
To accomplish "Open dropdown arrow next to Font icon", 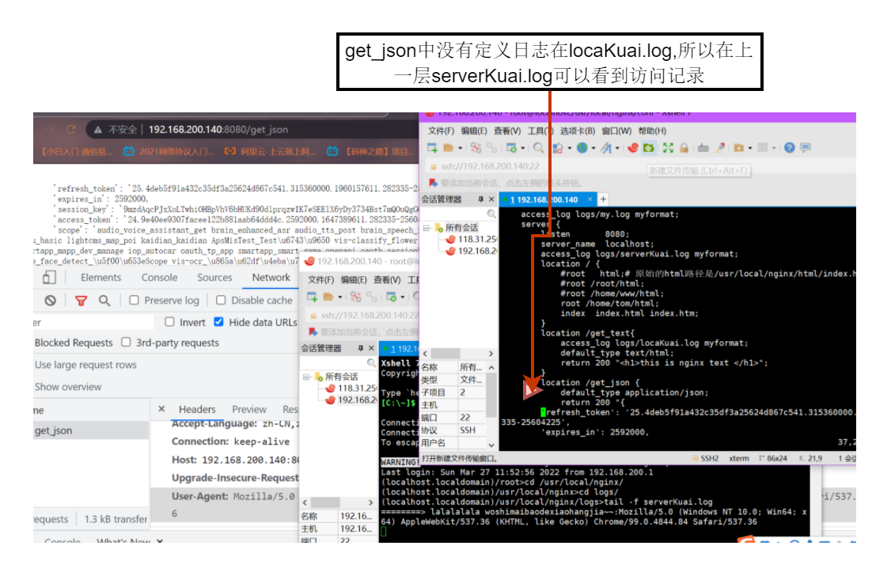I will click(617, 148).
